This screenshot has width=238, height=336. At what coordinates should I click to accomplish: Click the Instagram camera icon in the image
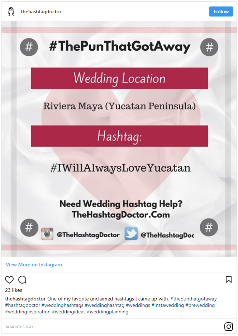(x=47, y=234)
